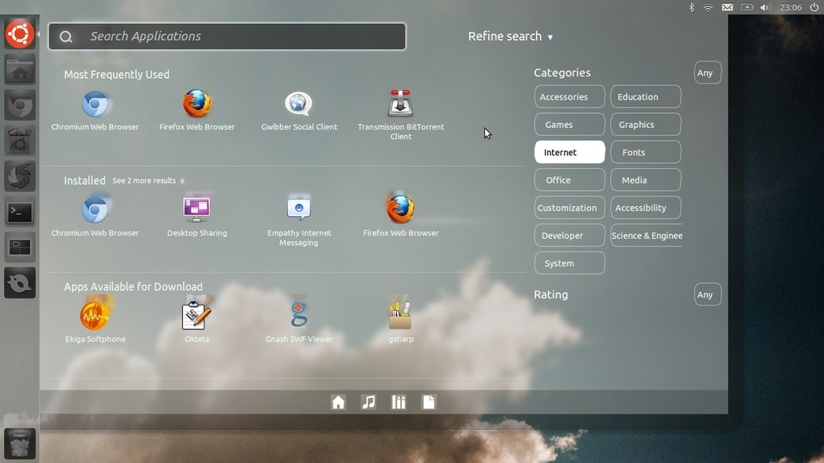The width and height of the screenshot is (824, 463).
Task: Select Ekiga Softphone for download
Action: coord(95,321)
